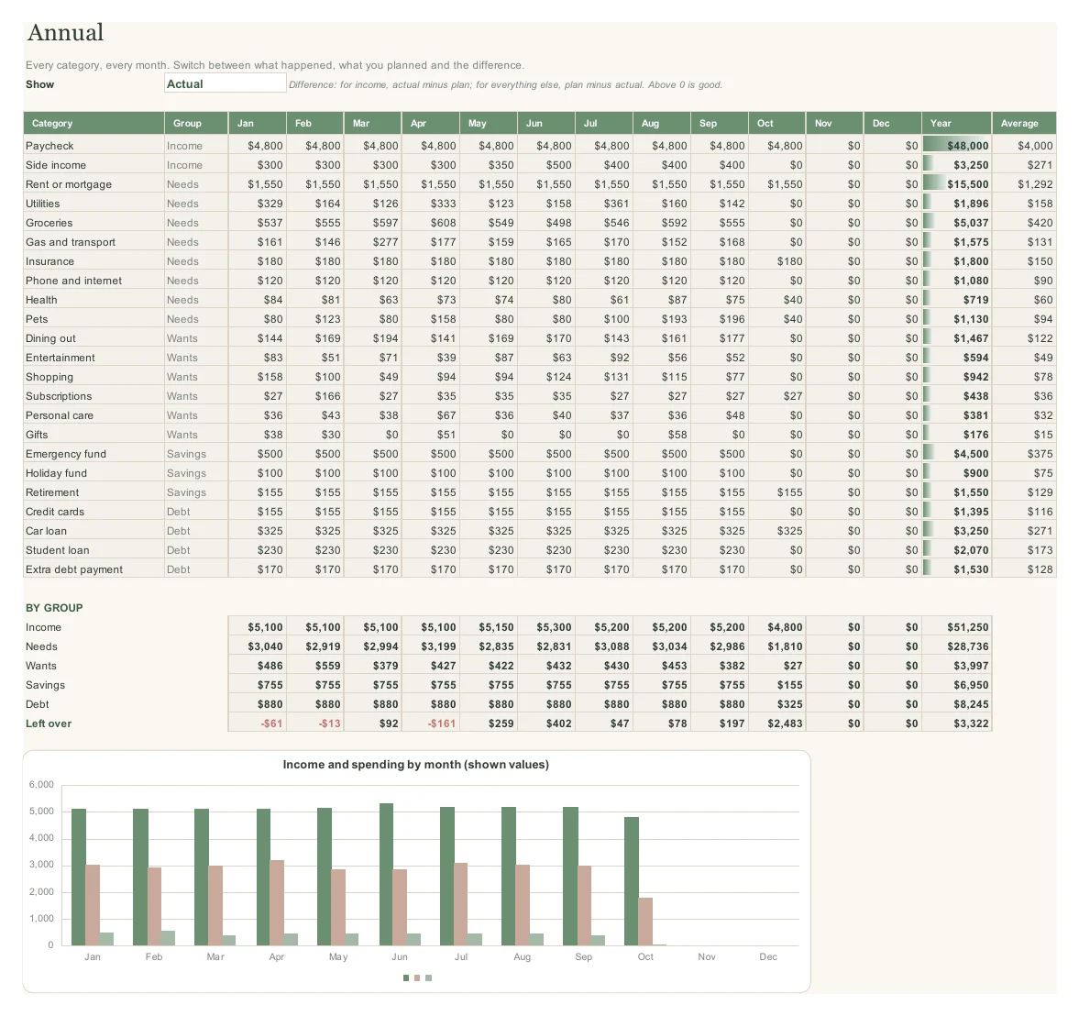Click the Extra debt payment category cell

94,570
